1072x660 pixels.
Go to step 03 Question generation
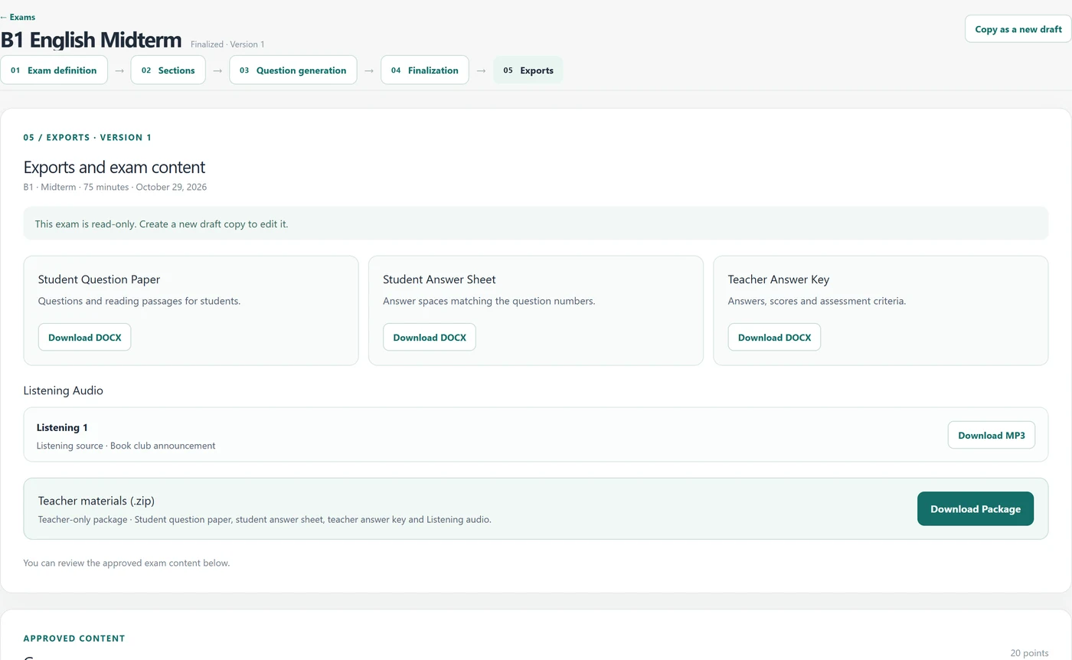[293, 70]
